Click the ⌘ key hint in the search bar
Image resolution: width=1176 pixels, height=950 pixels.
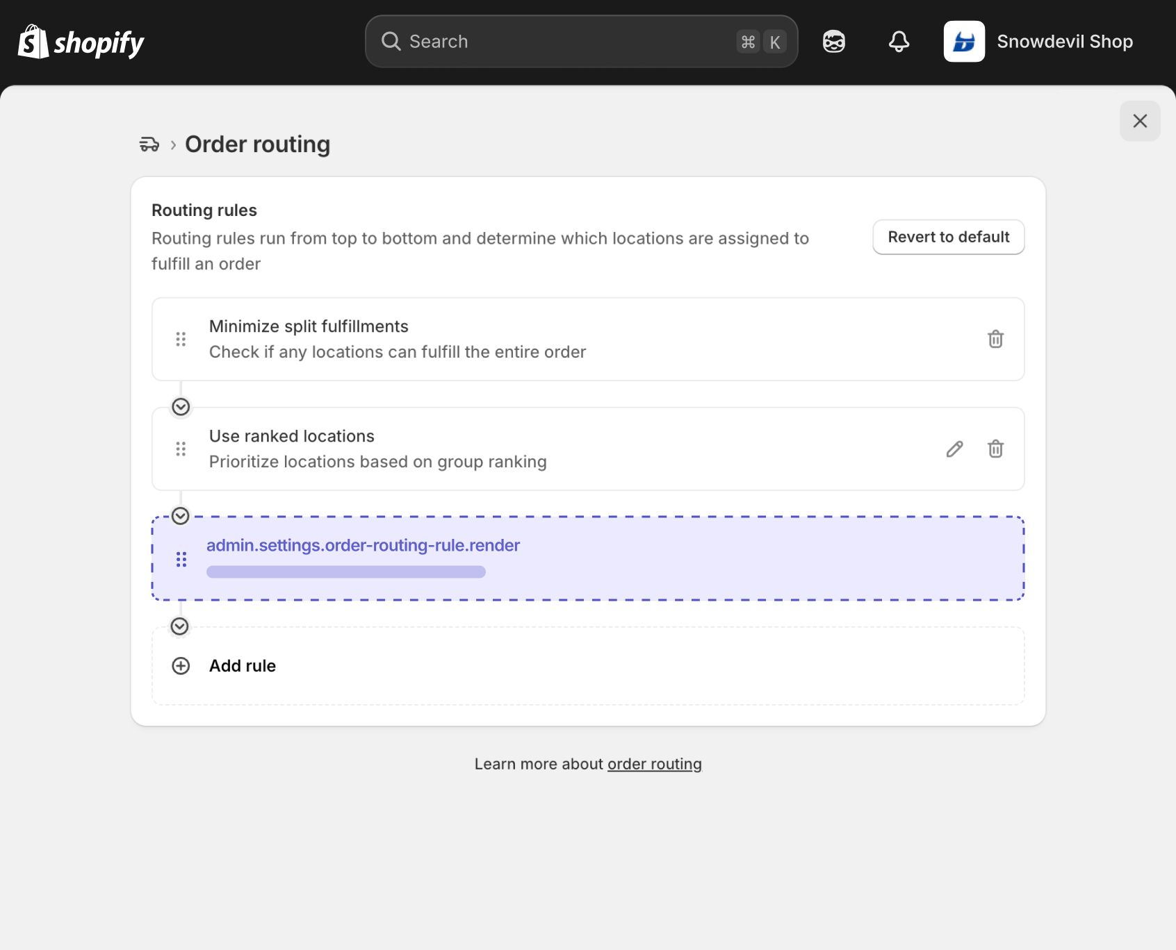coord(748,42)
